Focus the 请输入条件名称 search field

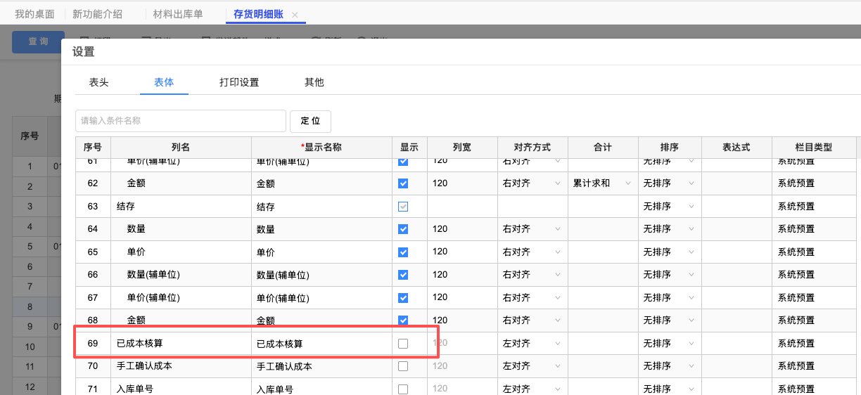(181, 121)
